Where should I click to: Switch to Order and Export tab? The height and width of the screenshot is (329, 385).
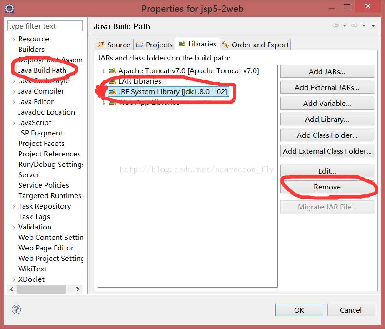click(255, 45)
